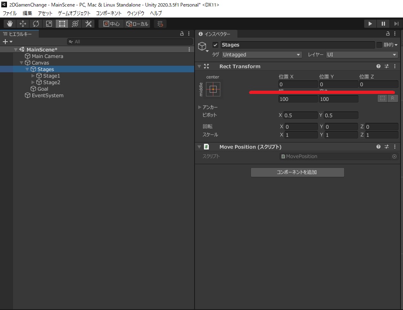Open Rect Transform component menu
403x310 pixels.
pos(395,66)
